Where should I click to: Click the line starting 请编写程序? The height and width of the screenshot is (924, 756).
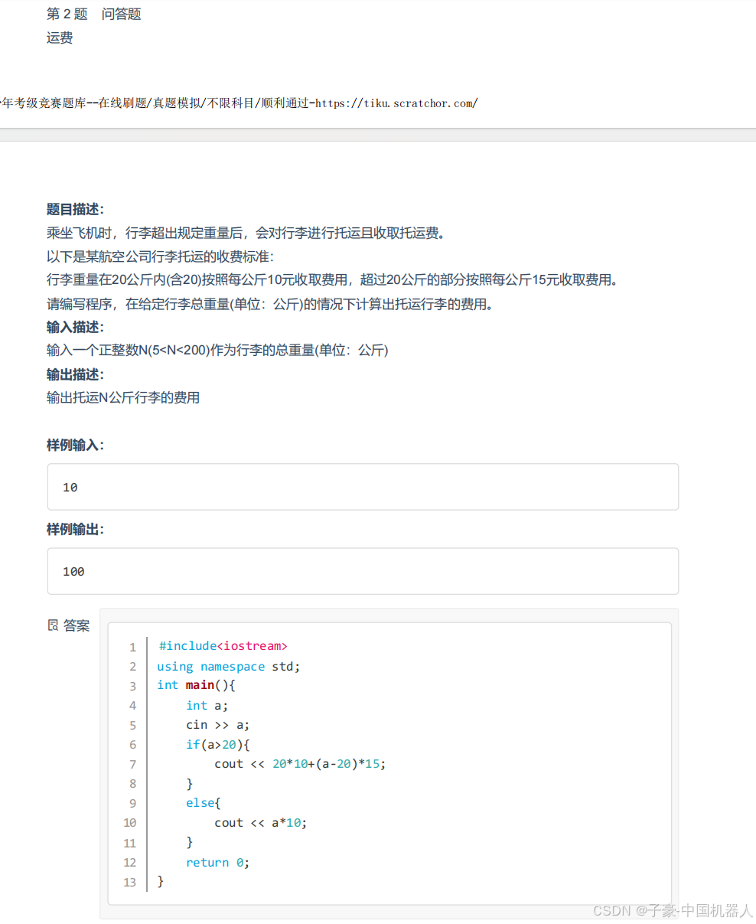270,304
